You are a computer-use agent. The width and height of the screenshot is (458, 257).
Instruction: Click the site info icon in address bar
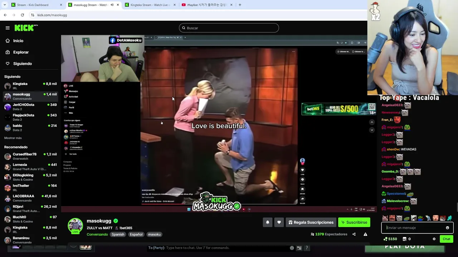[33, 15]
